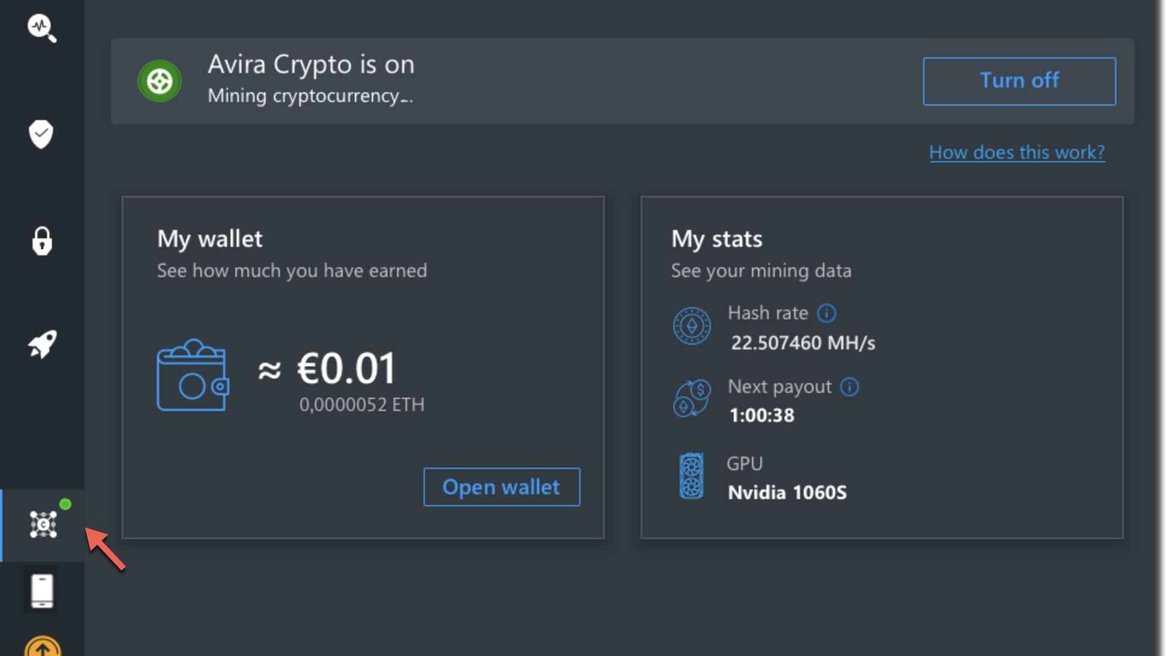Image resolution: width=1167 pixels, height=656 pixels.
Task: Show Next payout info tooltip icon
Action: click(849, 387)
